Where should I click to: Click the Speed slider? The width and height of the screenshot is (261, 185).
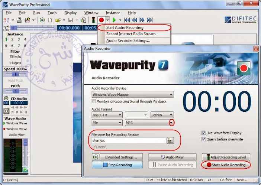pyautogui.click(x=16, y=74)
